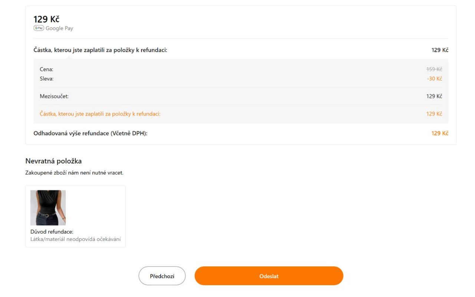The width and height of the screenshot is (475, 297).
Task: Click the Sleva row label
Action: [x=47, y=79]
